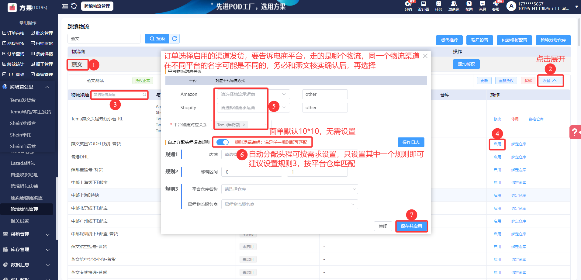Open the 邀商家 icon in top bar

point(454,6)
